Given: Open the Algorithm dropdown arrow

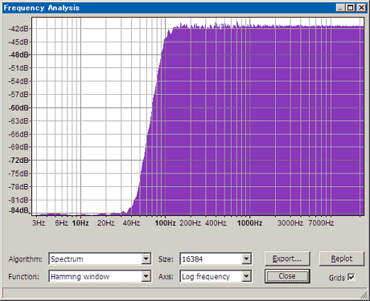Looking at the screenshot, I should [146, 259].
